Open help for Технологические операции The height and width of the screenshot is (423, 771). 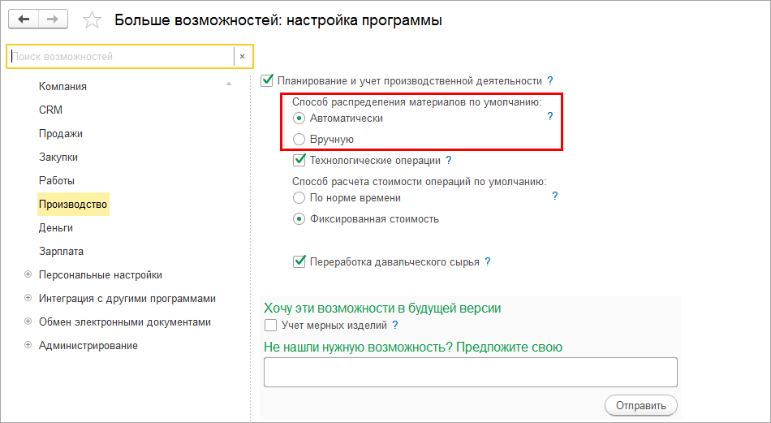[x=449, y=160]
